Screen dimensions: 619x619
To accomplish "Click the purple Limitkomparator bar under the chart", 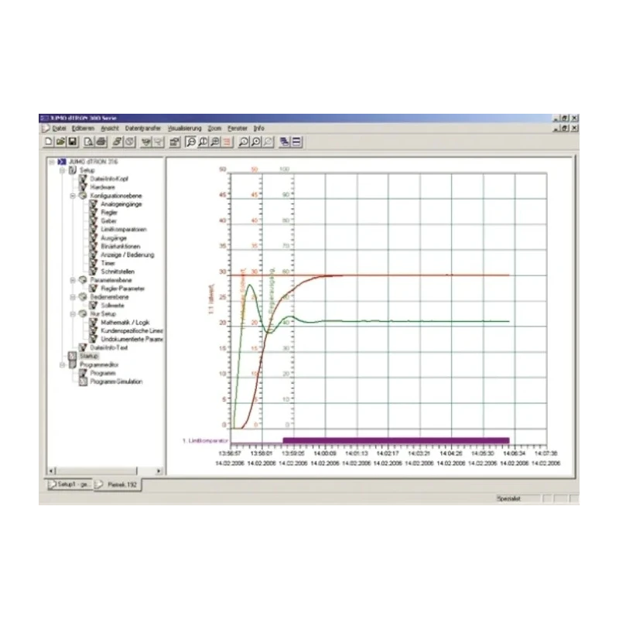I will tap(396, 440).
